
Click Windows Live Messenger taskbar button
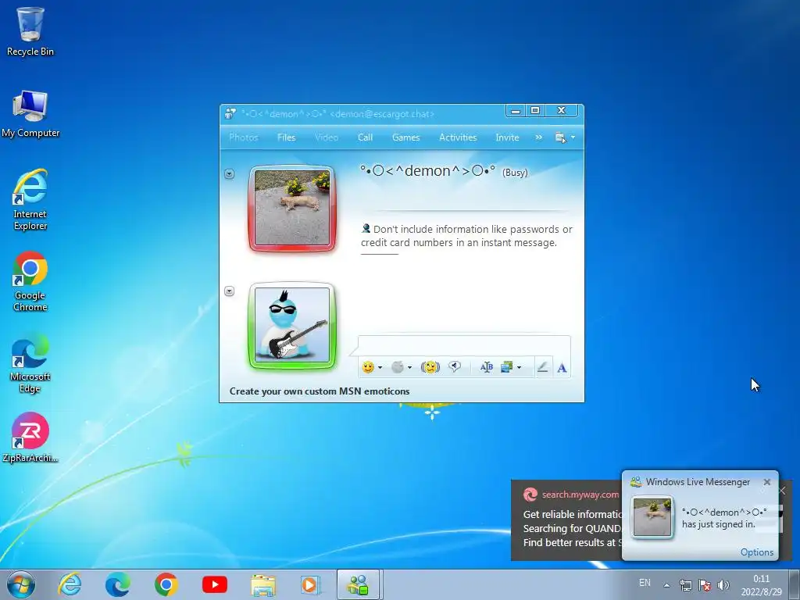click(x=358, y=584)
